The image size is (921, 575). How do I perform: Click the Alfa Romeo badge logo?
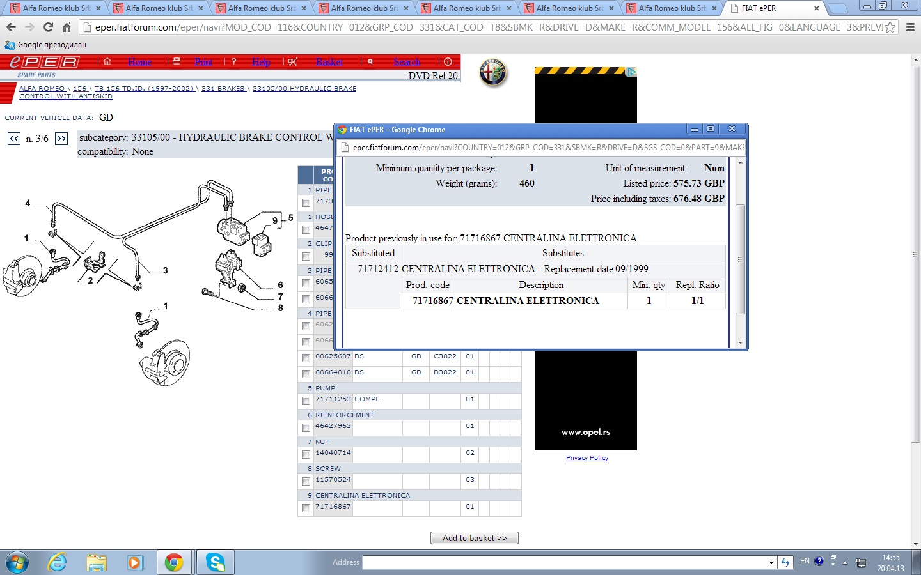[x=493, y=73]
